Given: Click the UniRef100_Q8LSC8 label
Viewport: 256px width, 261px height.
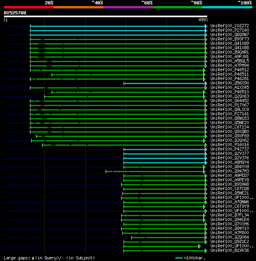Looking at the screenshot, I should (230, 110).
